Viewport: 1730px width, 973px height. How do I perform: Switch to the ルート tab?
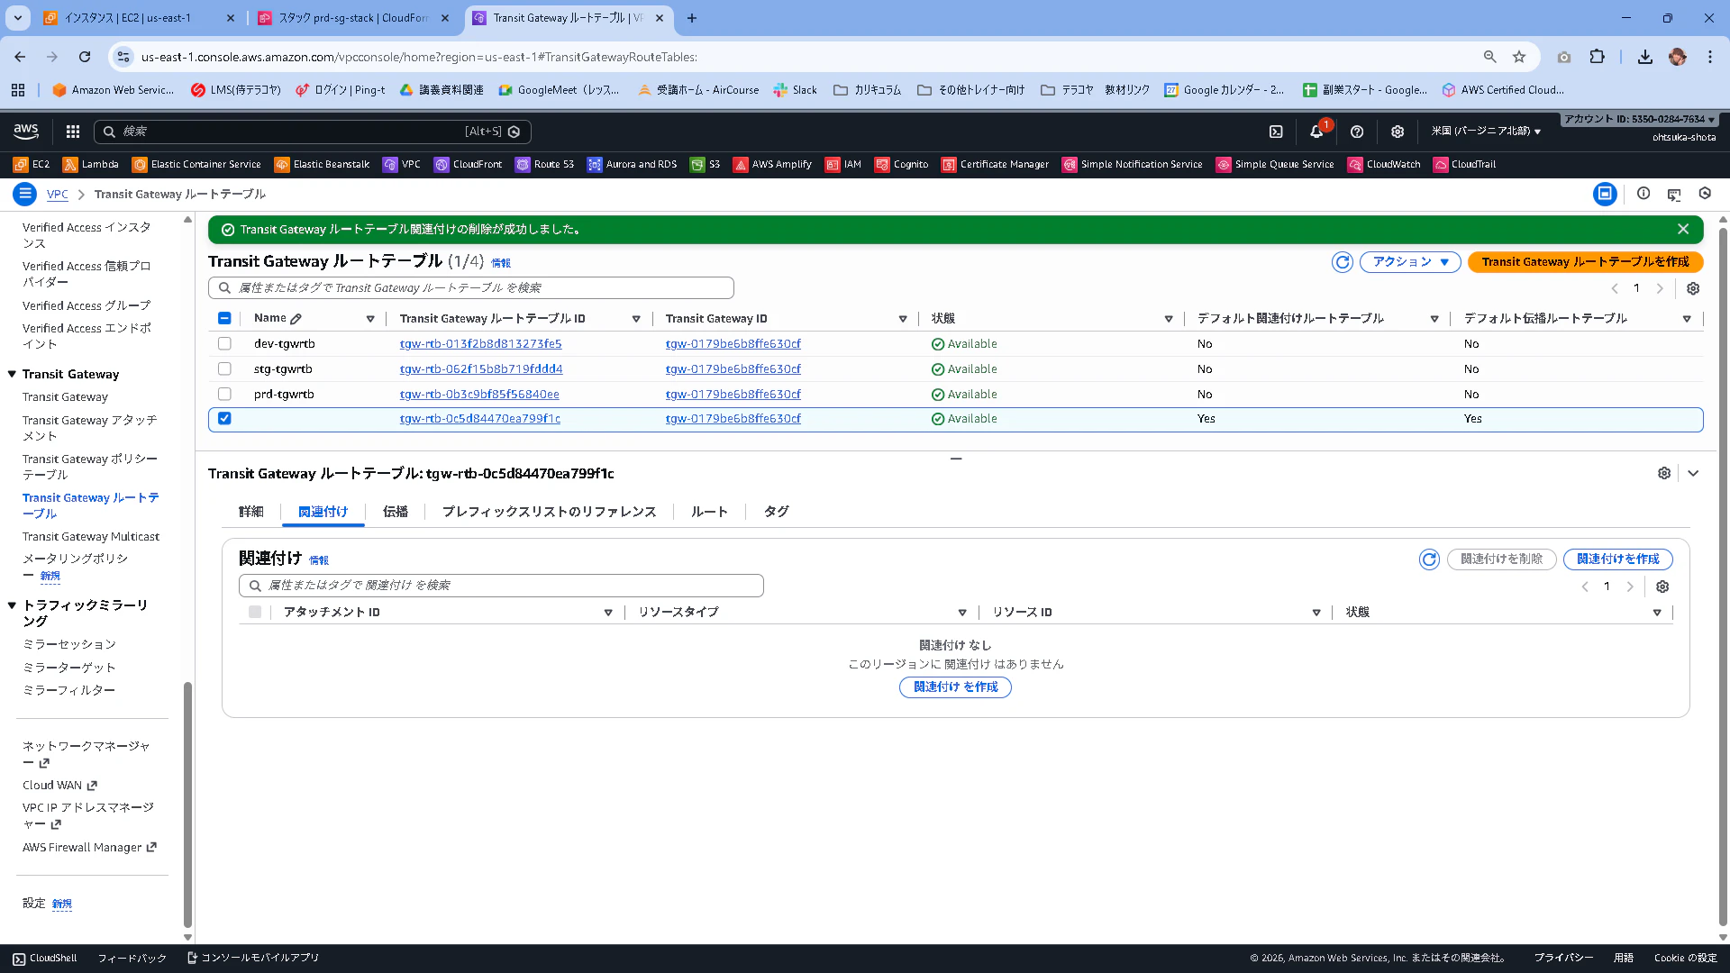click(709, 512)
